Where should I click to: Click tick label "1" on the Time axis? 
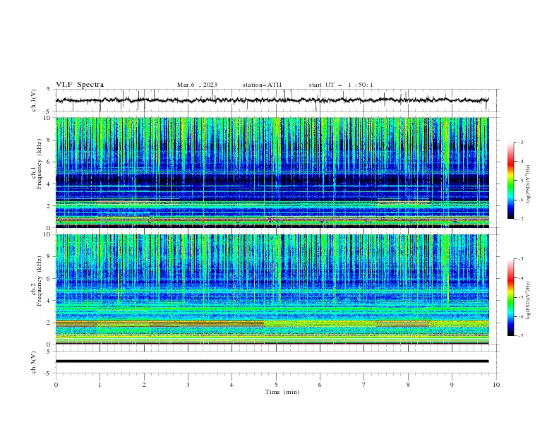100,385
